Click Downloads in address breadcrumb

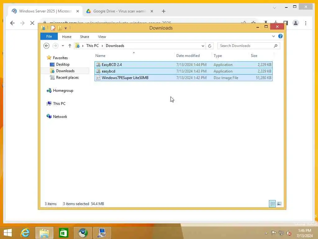click(115, 46)
